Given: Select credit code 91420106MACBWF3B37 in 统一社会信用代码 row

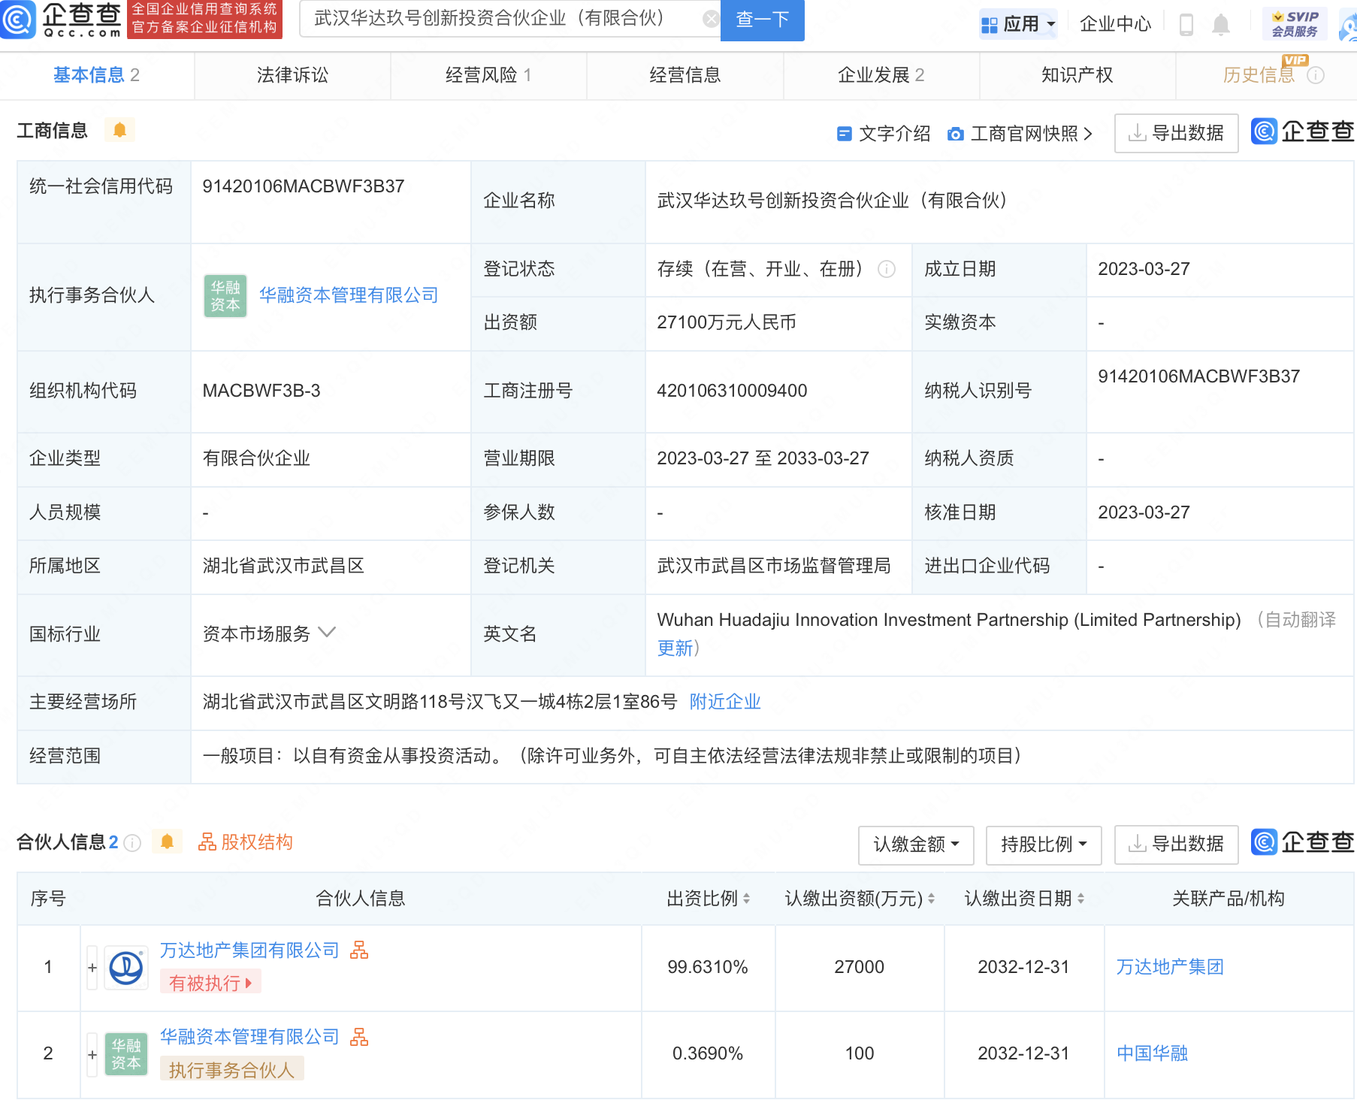Looking at the screenshot, I should [304, 186].
